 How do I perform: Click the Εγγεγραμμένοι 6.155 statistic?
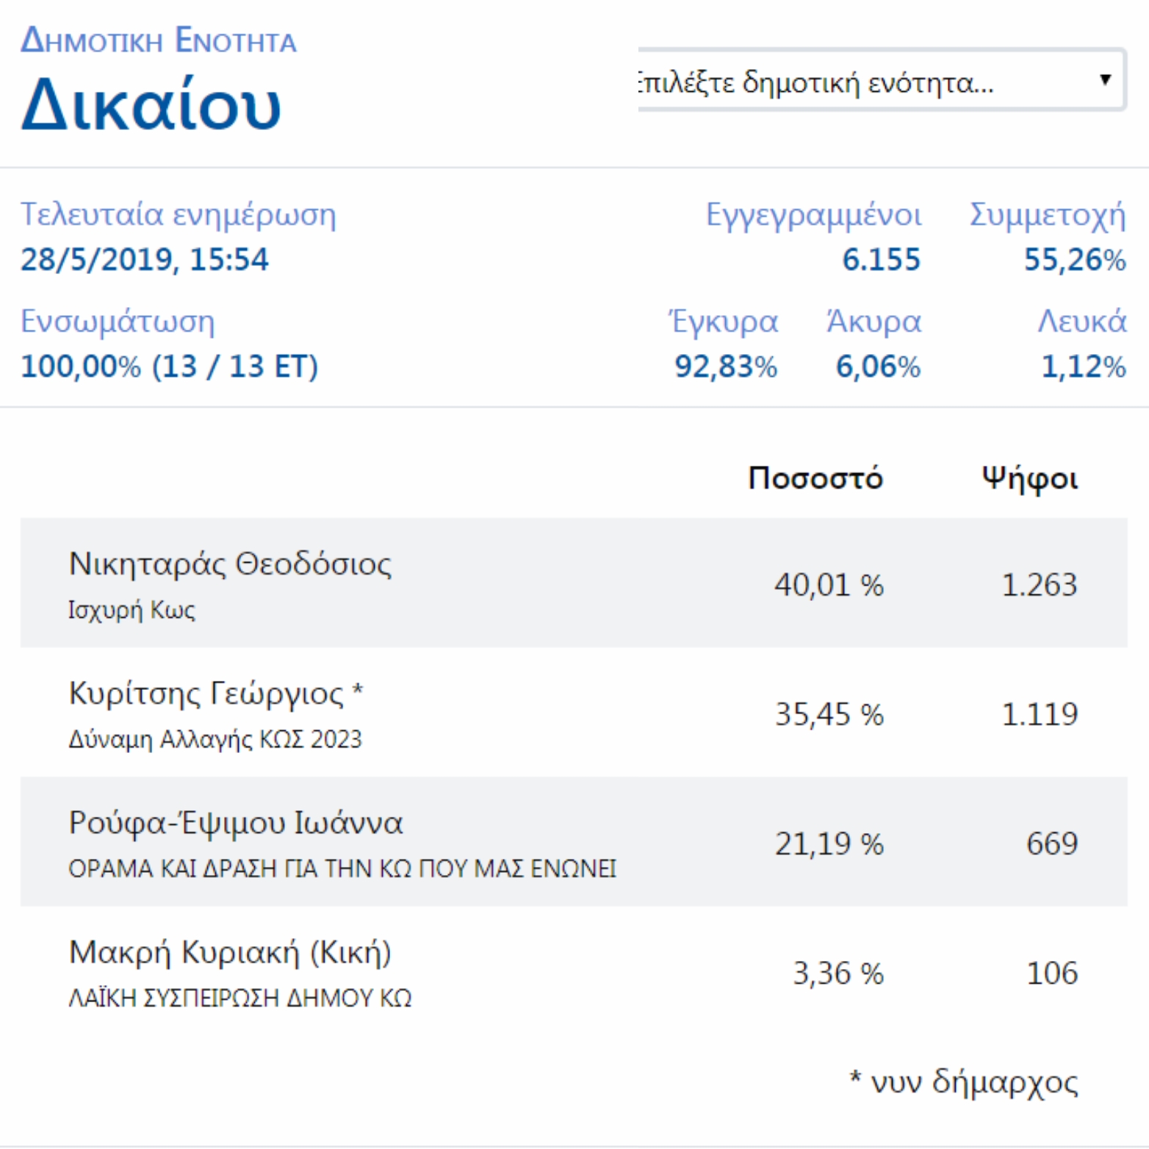click(x=880, y=259)
